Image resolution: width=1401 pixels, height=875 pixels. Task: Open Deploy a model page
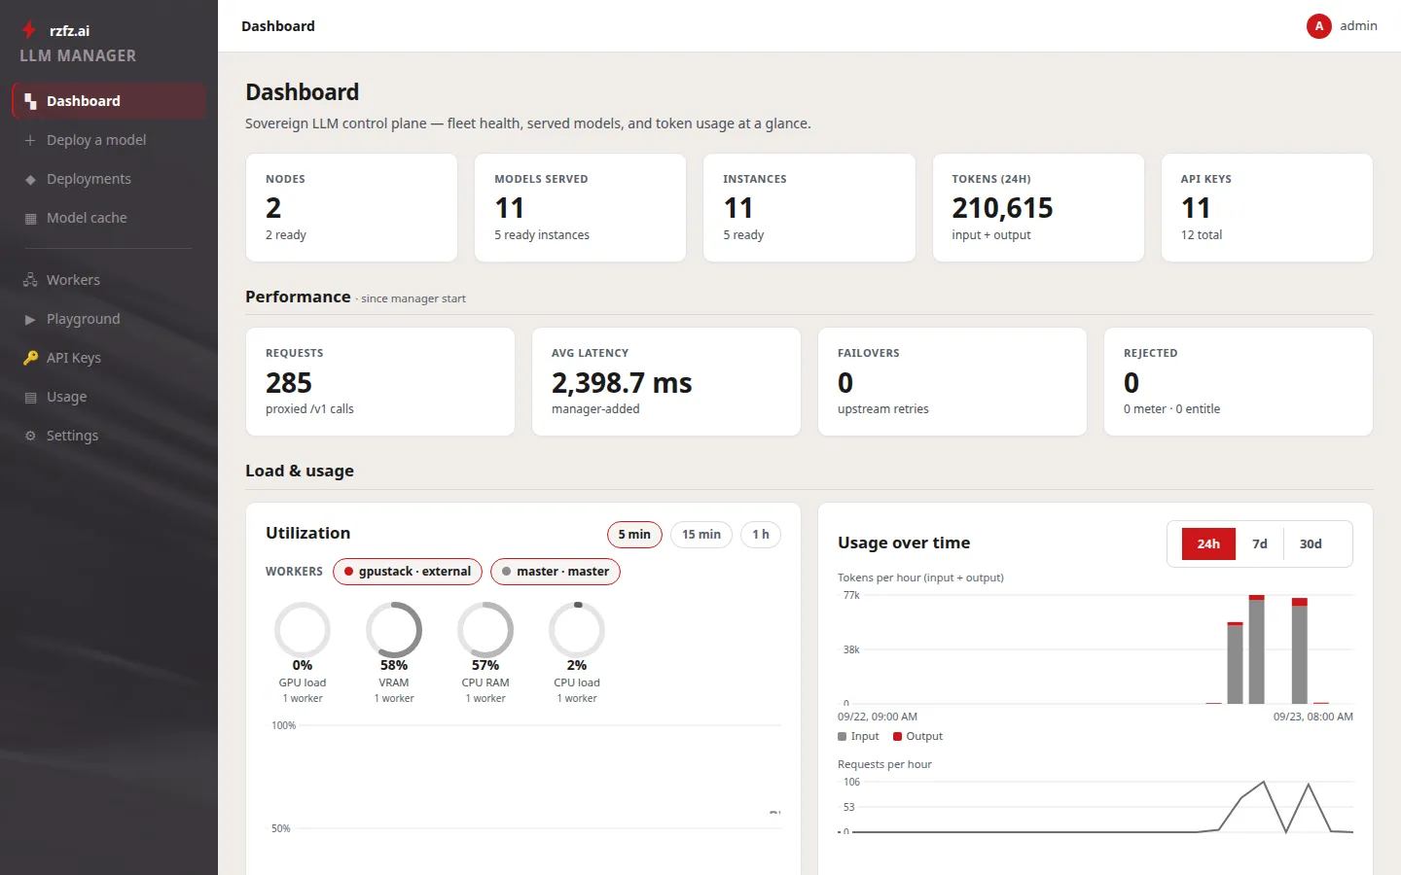pos(109,140)
